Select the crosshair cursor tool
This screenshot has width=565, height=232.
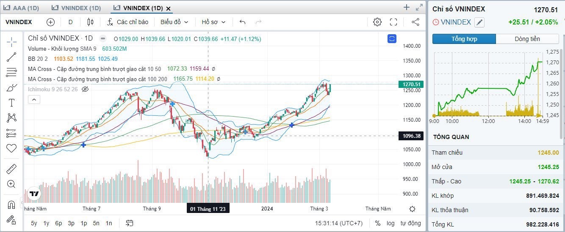click(x=11, y=41)
